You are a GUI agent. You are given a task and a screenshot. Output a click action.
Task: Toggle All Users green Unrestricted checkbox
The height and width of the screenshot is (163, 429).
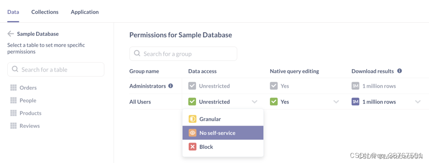pos(192,102)
